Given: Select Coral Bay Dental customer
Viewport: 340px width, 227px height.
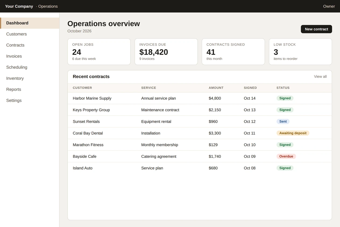Looking at the screenshot, I should click(88, 133).
